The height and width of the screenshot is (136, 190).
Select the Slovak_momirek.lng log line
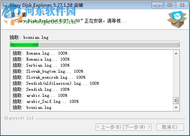[49, 77]
